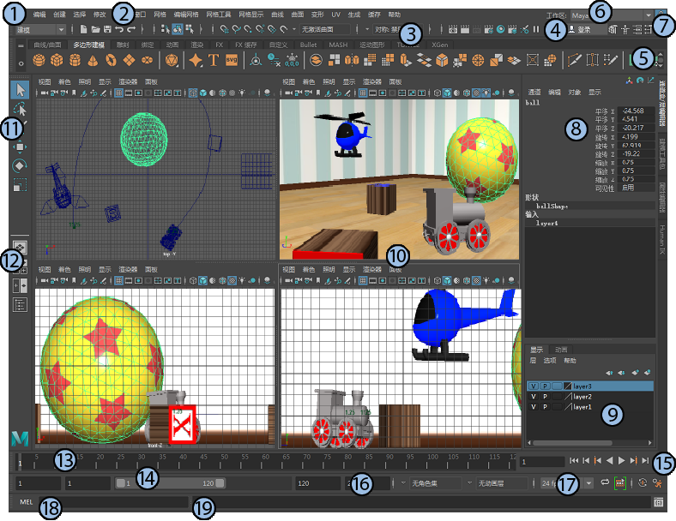Select the Lasso tool in toolbox
The image size is (676, 521).
[21, 109]
